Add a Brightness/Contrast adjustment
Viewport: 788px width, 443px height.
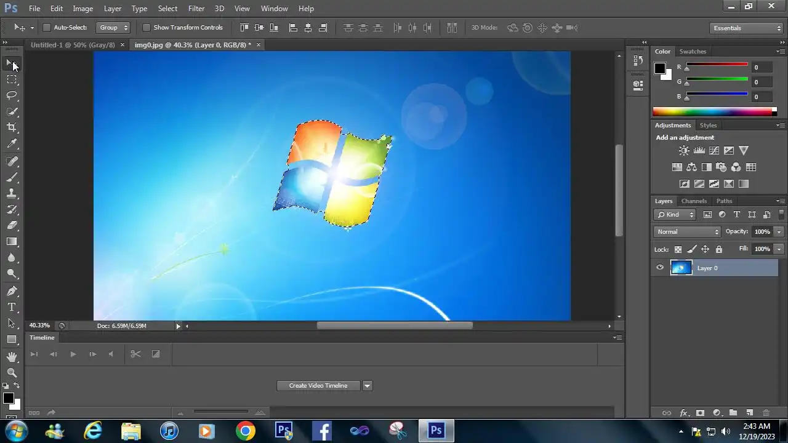(684, 150)
